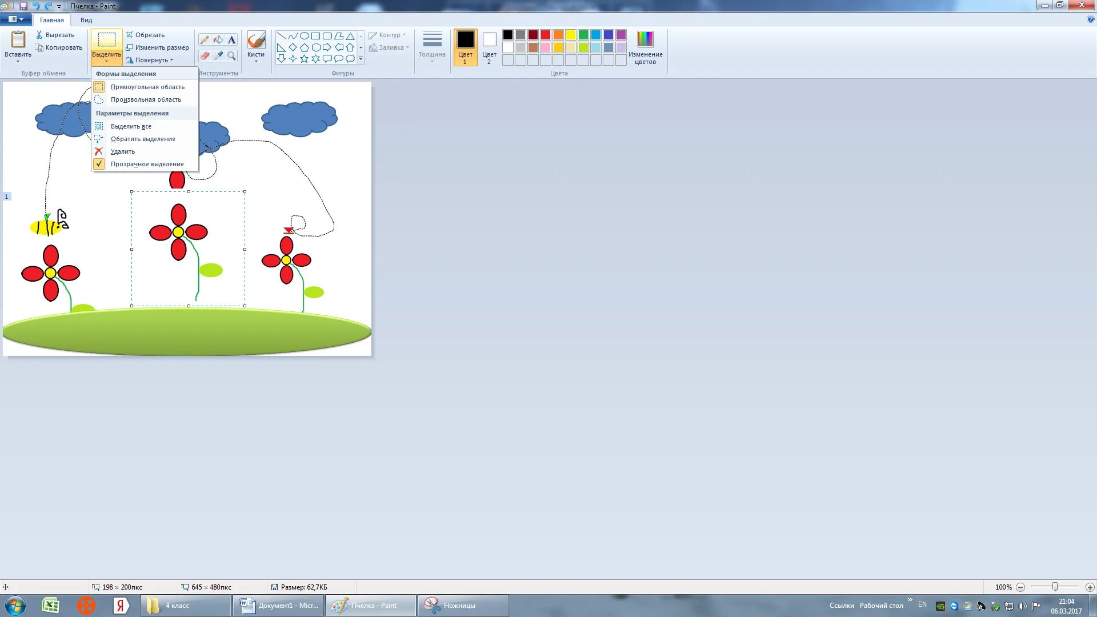Select the Color picker eyedropper tool

pos(218,55)
